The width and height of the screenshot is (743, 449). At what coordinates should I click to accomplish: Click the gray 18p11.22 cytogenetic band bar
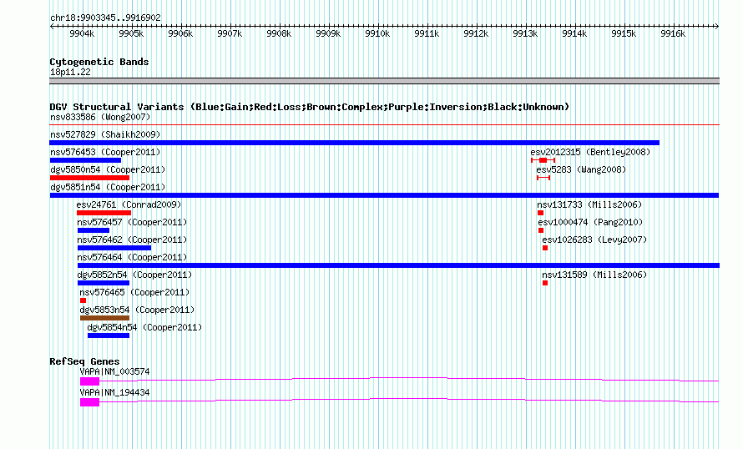coord(384,81)
